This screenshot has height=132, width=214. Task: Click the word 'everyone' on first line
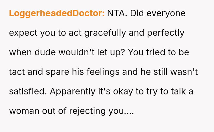point(166,14)
